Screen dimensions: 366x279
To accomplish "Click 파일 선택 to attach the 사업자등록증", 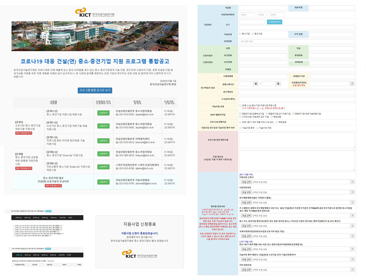I will [246, 192].
